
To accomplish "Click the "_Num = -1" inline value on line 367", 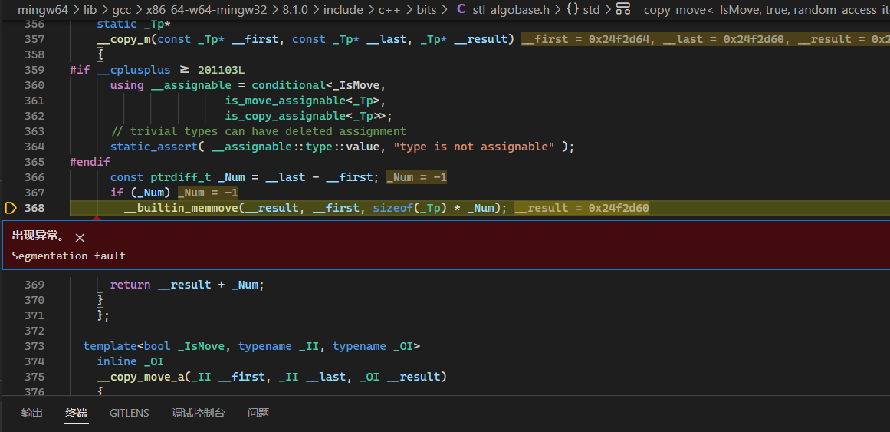I will (x=209, y=193).
